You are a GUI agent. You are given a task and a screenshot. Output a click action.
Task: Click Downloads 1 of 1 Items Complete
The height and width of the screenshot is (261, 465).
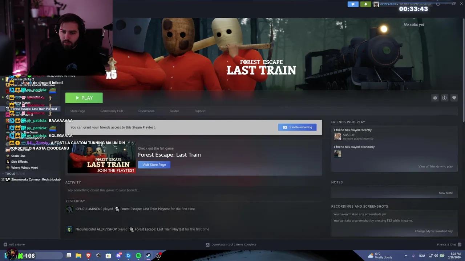(234, 244)
